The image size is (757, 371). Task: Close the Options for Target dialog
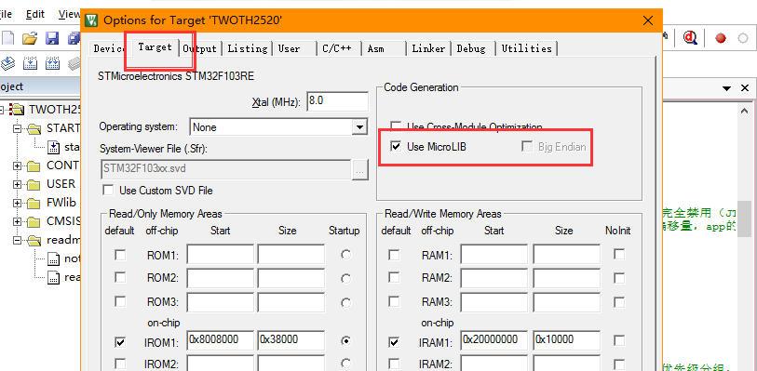click(648, 20)
